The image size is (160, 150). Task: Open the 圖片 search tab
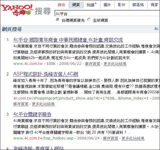pyautogui.click(x=107, y=5)
